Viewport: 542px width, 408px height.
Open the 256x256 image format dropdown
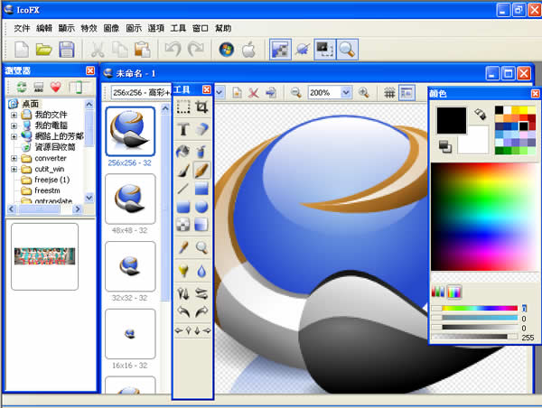[220, 93]
